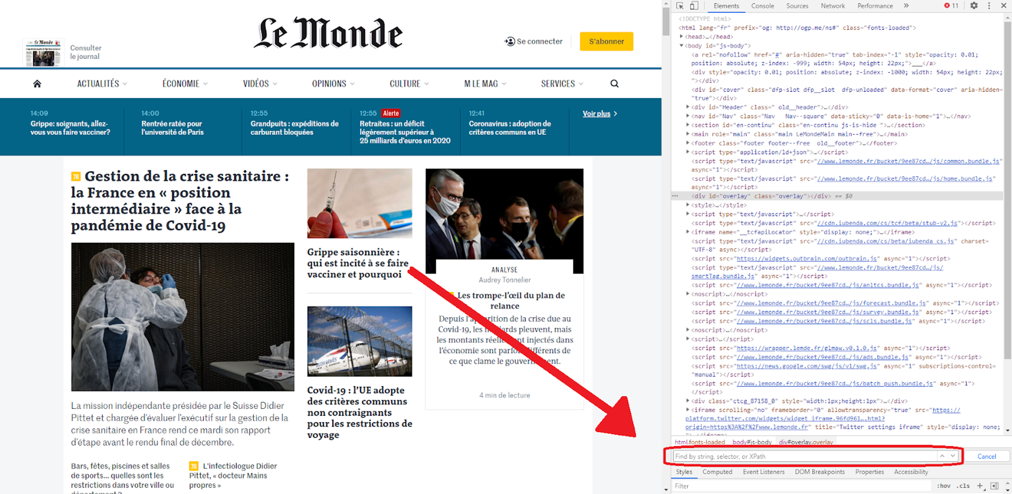Go to previous search result arrow
1012x494 pixels.
click(942, 456)
